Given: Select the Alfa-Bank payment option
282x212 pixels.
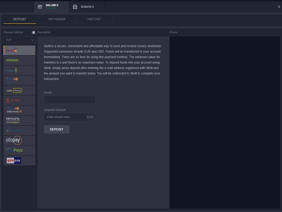Looking at the screenshot, I should pyautogui.click(x=19, y=100).
